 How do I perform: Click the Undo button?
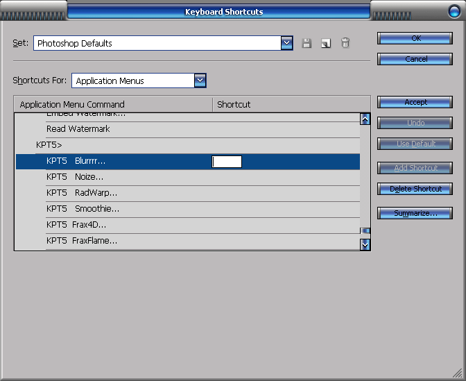point(415,123)
